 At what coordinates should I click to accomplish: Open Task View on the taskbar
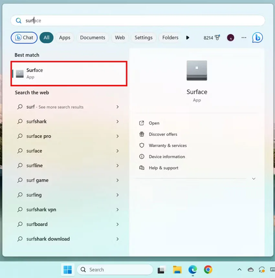(x=161, y=270)
